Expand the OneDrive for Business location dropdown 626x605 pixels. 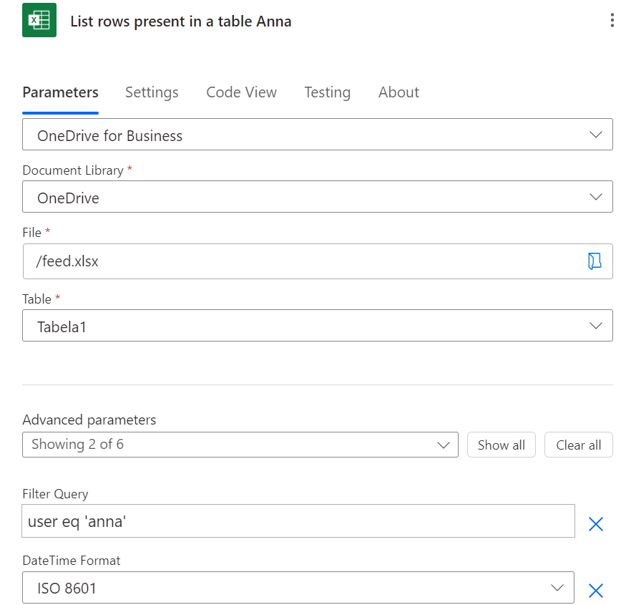pos(317,135)
